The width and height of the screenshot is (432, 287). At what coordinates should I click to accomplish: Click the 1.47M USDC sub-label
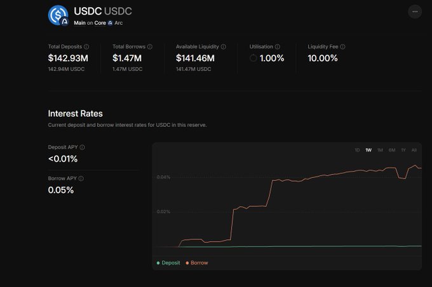(127, 69)
